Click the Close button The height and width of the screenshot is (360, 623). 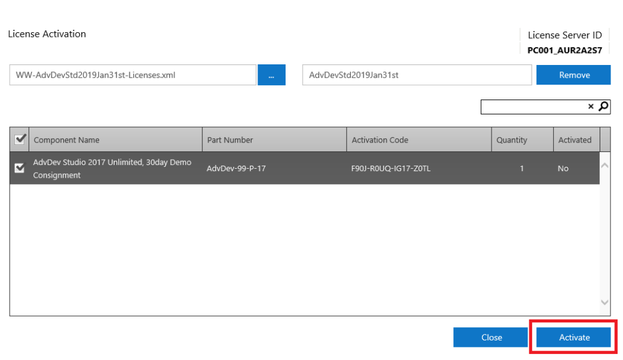490,337
